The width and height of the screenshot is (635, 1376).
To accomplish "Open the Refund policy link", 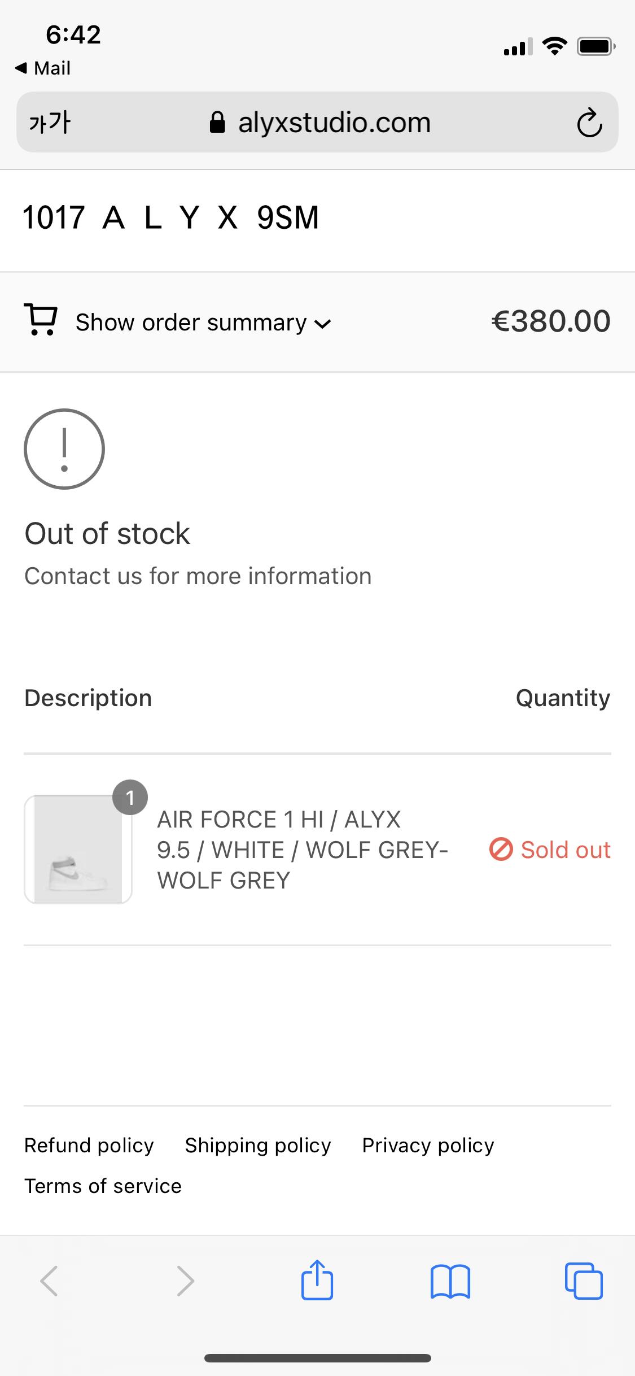I will click(89, 1145).
